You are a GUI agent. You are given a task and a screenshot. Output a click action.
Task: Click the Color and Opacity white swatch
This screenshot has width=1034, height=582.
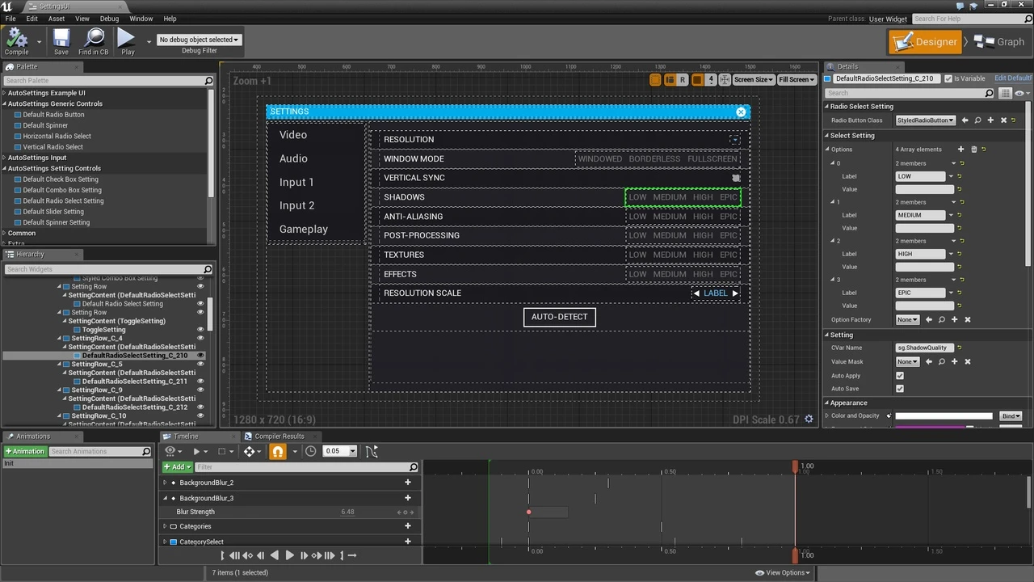944,416
